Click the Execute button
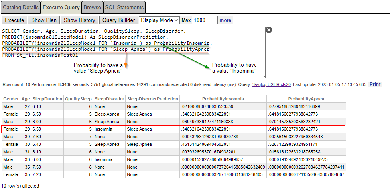Image resolution: width=390 pixels, height=196 pixels. tap(14, 20)
